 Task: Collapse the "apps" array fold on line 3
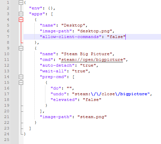coord(21,14)
